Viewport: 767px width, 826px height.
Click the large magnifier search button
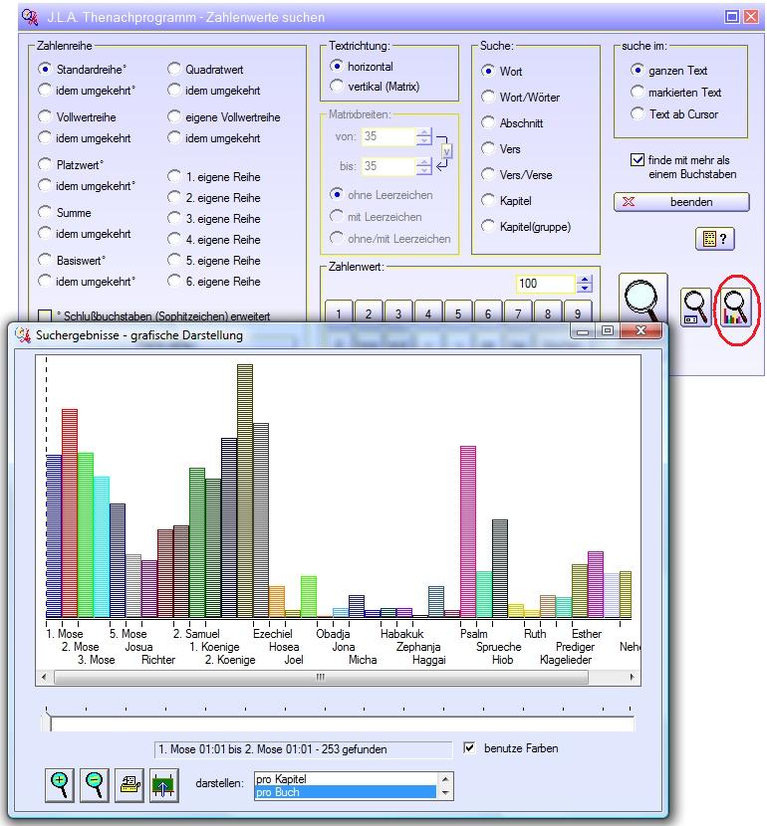(643, 303)
